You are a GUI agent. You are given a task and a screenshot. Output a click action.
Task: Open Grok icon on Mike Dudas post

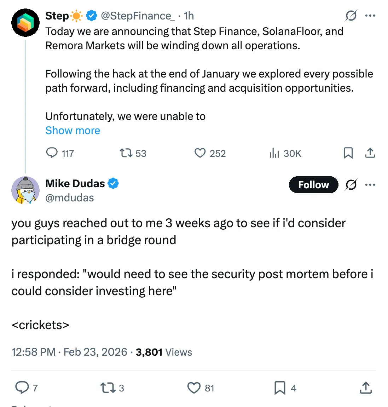tap(351, 185)
